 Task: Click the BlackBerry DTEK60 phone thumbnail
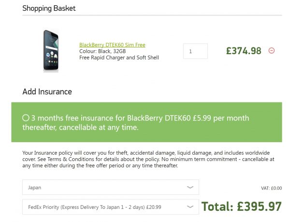[50, 51]
